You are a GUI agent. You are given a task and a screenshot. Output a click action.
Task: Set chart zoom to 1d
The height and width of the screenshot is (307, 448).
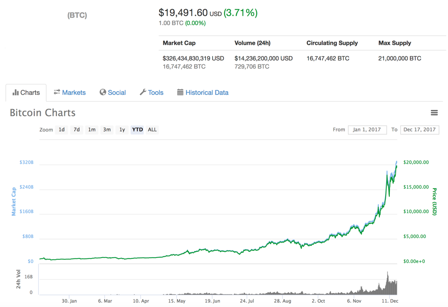pos(61,130)
